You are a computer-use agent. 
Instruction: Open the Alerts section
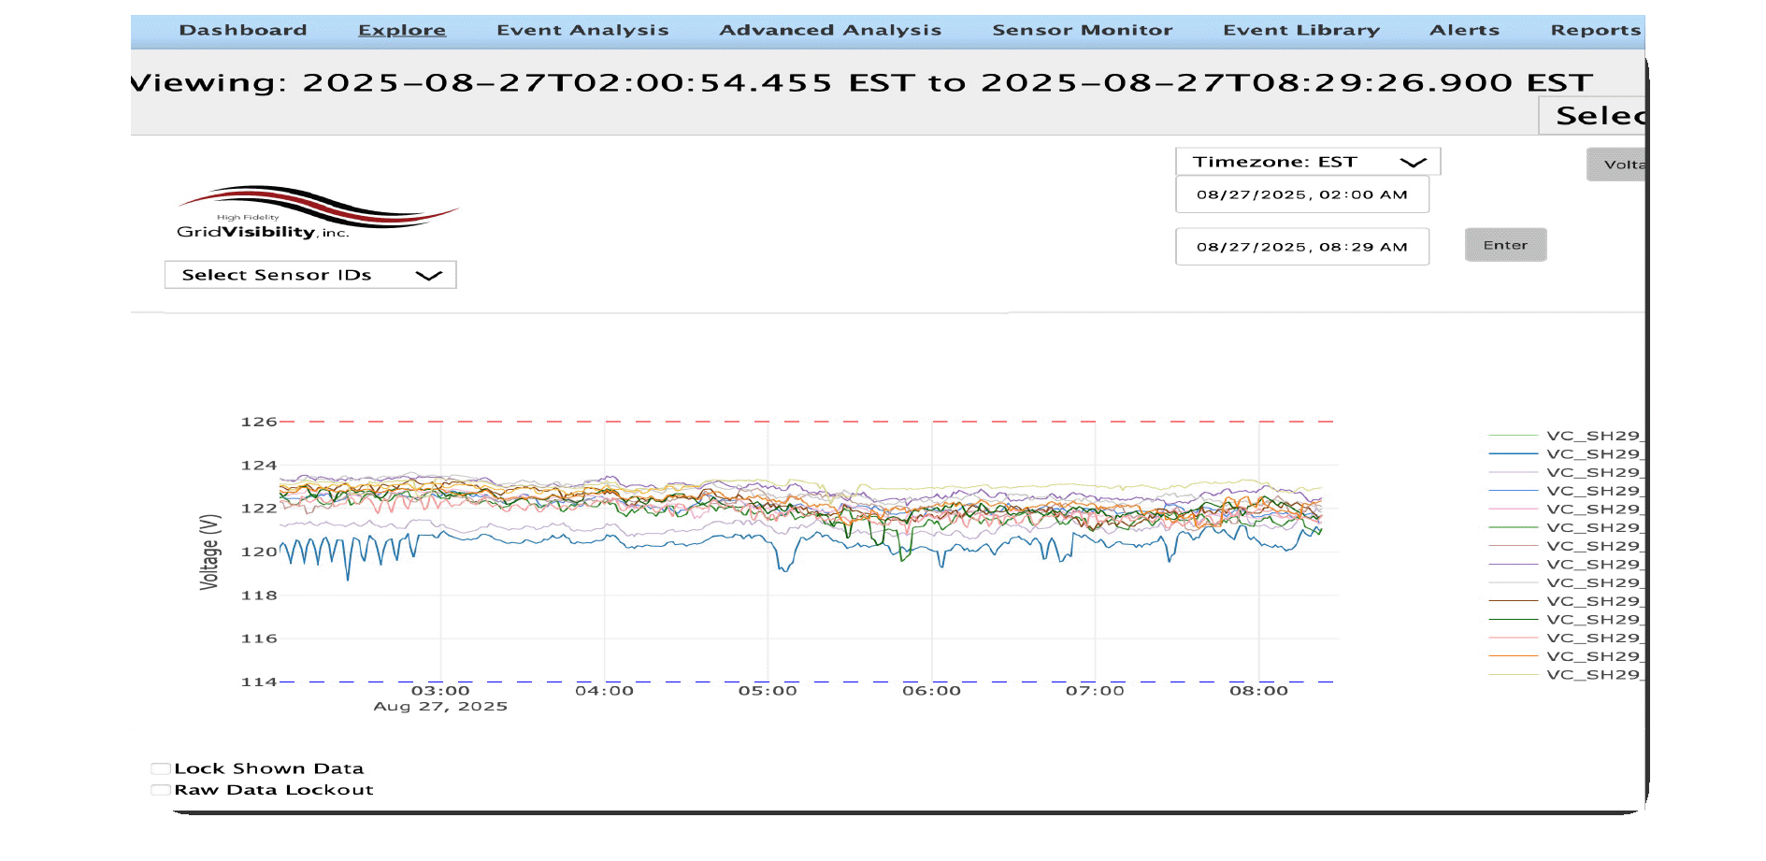point(1464,30)
